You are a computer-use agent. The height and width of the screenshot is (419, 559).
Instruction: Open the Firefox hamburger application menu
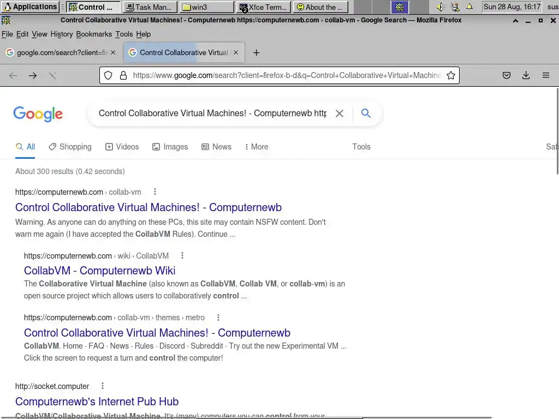coord(546,75)
